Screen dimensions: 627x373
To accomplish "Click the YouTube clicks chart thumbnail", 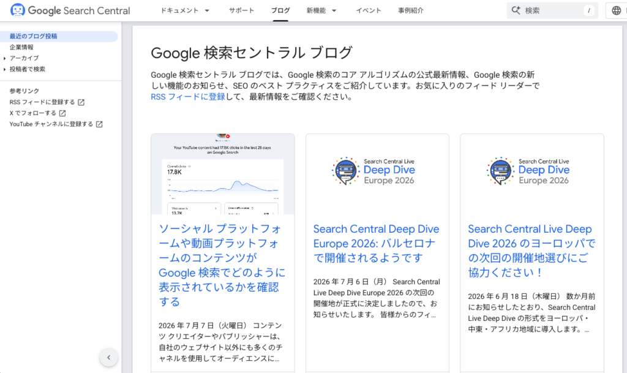I will [223, 175].
